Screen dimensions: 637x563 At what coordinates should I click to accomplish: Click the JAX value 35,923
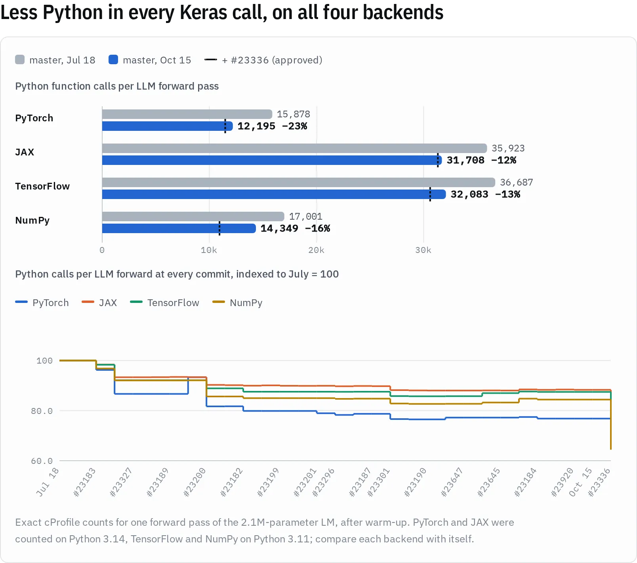(x=508, y=148)
